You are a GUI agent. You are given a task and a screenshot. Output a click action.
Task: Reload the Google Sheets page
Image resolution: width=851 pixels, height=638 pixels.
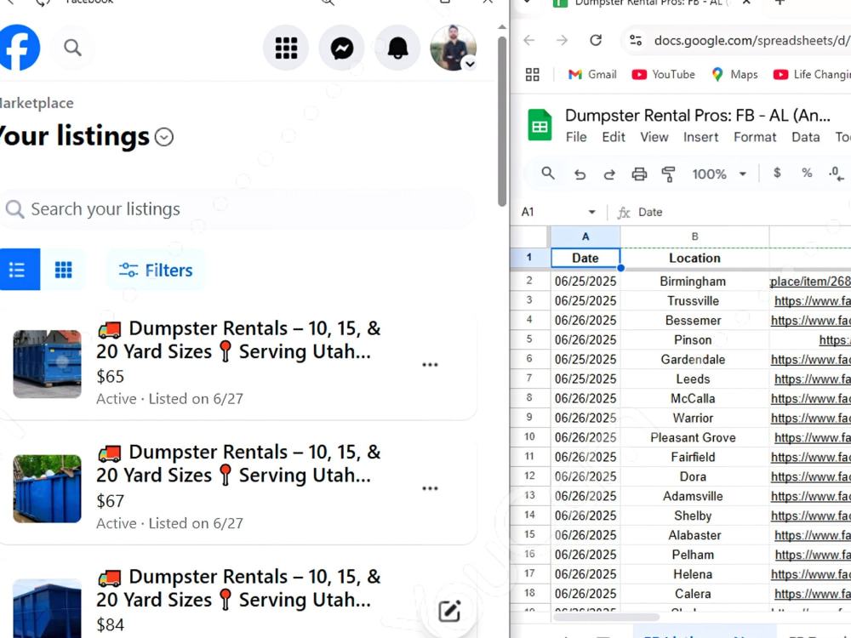pos(596,40)
